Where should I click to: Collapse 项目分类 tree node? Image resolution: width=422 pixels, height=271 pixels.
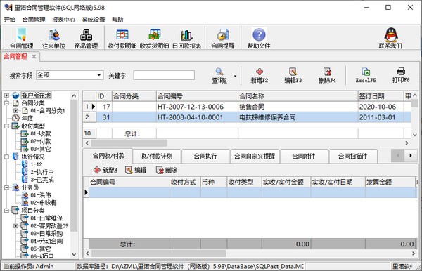(x=7, y=211)
